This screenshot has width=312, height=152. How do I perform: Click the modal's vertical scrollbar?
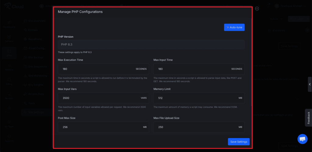point(251,61)
